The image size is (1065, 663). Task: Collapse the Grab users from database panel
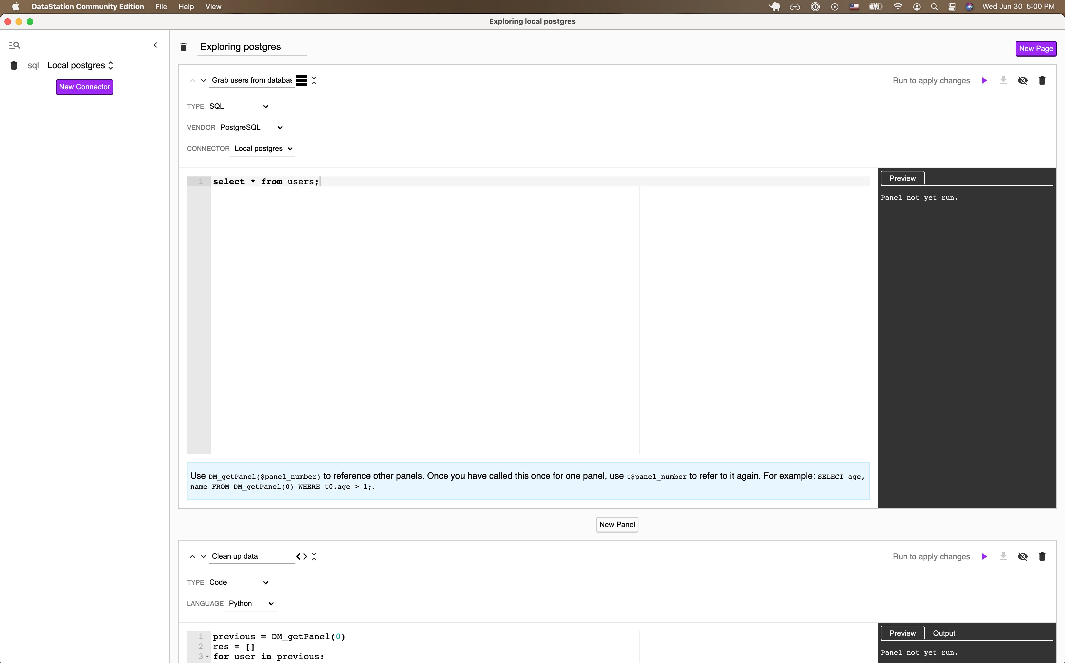tap(313, 79)
